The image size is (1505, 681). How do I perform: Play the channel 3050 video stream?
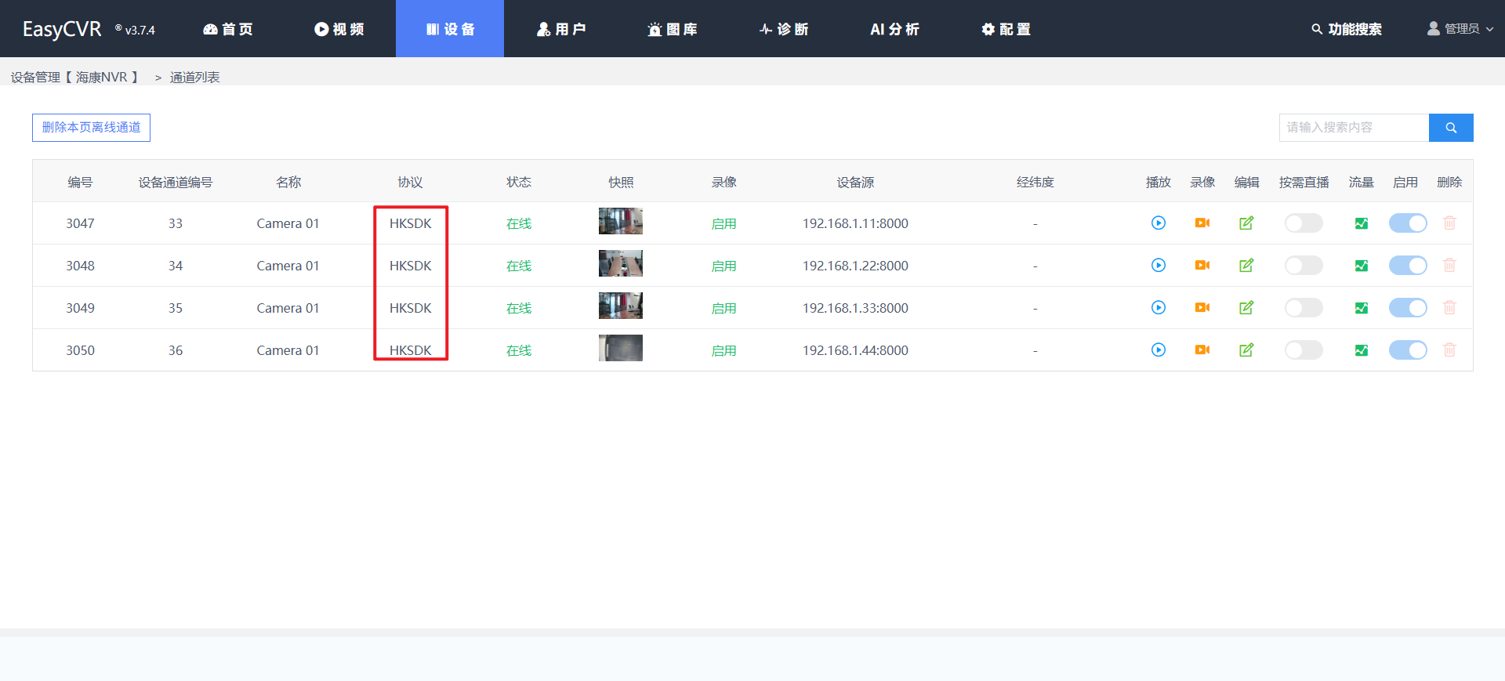pyautogui.click(x=1158, y=350)
